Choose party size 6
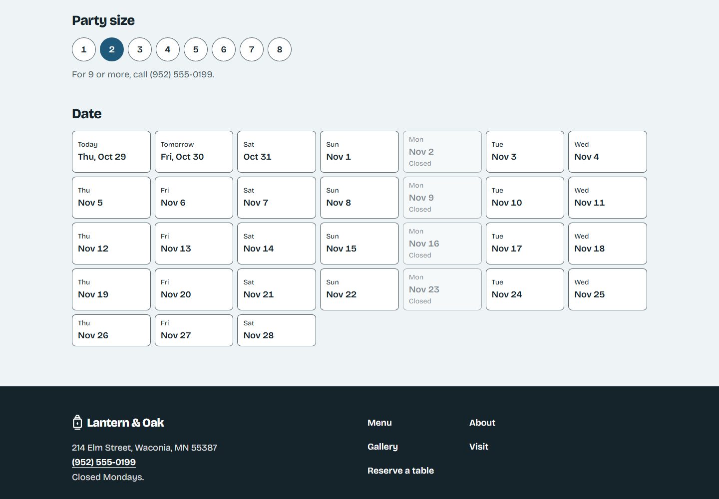The width and height of the screenshot is (719, 499). 224,49
